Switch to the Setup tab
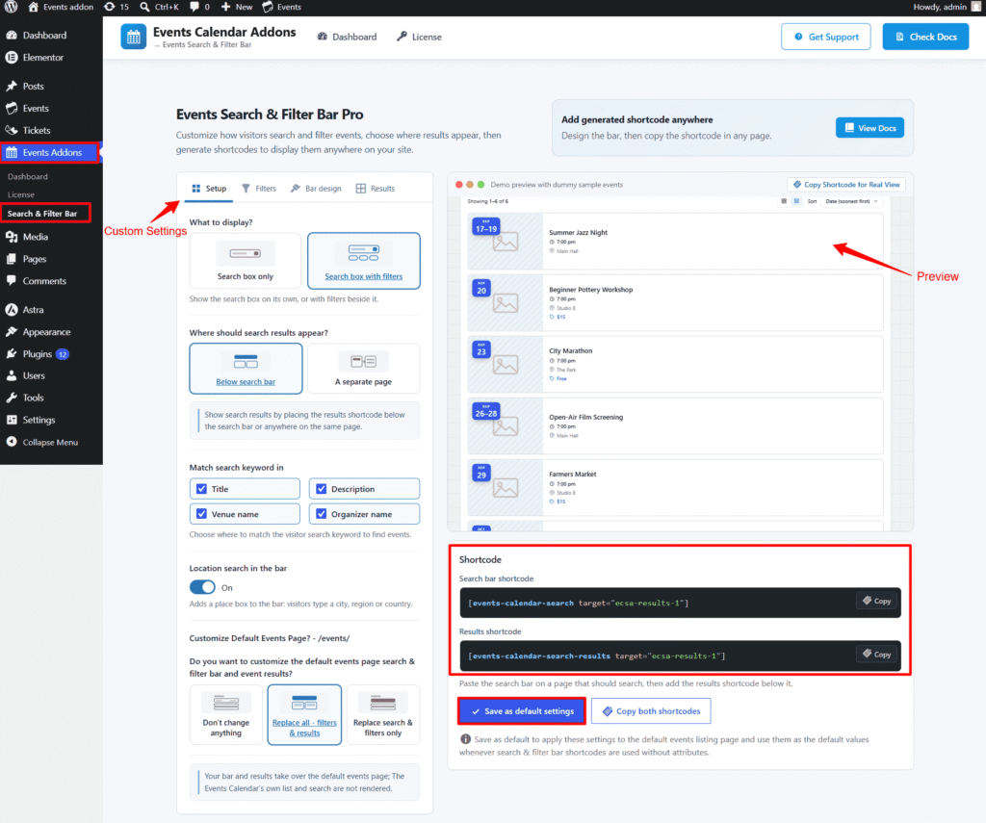Image resolution: width=986 pixels, height=823 pixels. click(209, 189)
